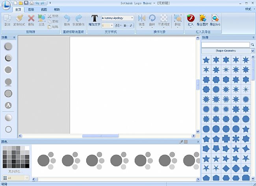This screenshot has height=186, width=256.
Task: Open the color filter dropdown labeled All
Action: tap(27, 178)
